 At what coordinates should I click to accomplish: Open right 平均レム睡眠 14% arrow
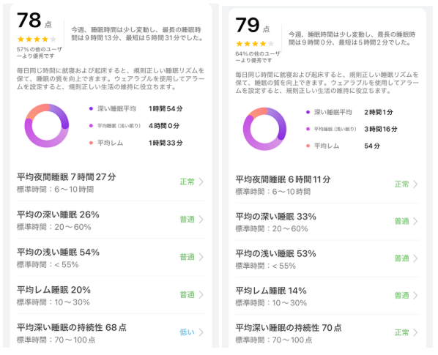pos(415,295)
